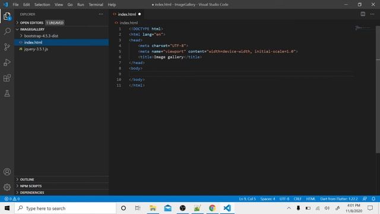380x214 pixels.
Task: Click index.html in the breadcrumb
Action: [x=129, y=23]
